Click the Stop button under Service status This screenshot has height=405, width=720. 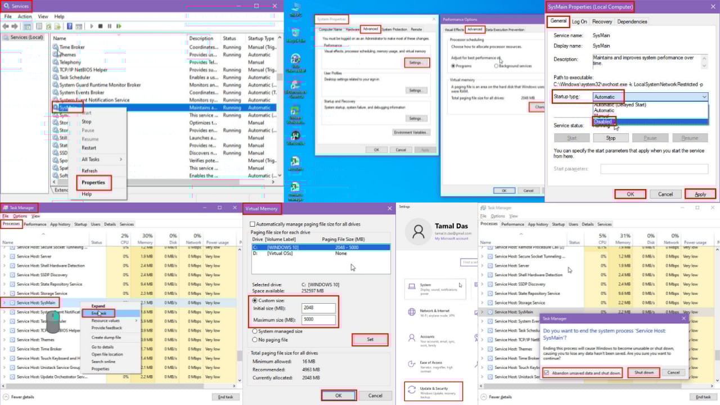(x=611, y=138)
